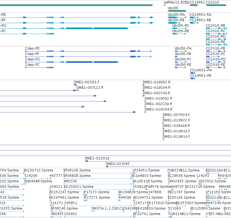
Task: Select the EC28568.5prime EST label
Action: pos(181,176)
